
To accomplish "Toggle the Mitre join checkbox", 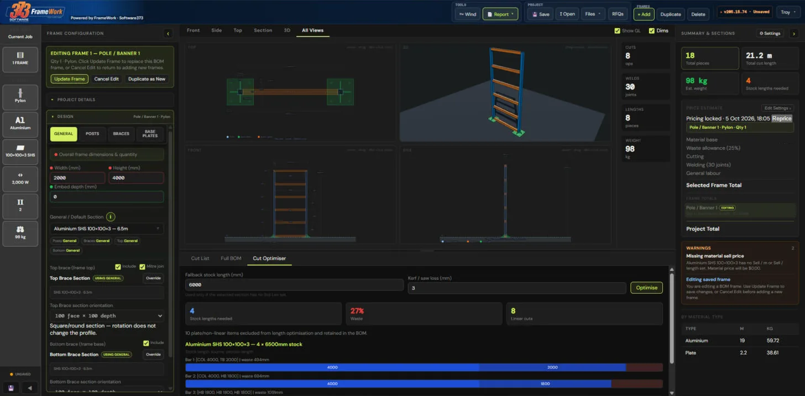I will 142,267.
